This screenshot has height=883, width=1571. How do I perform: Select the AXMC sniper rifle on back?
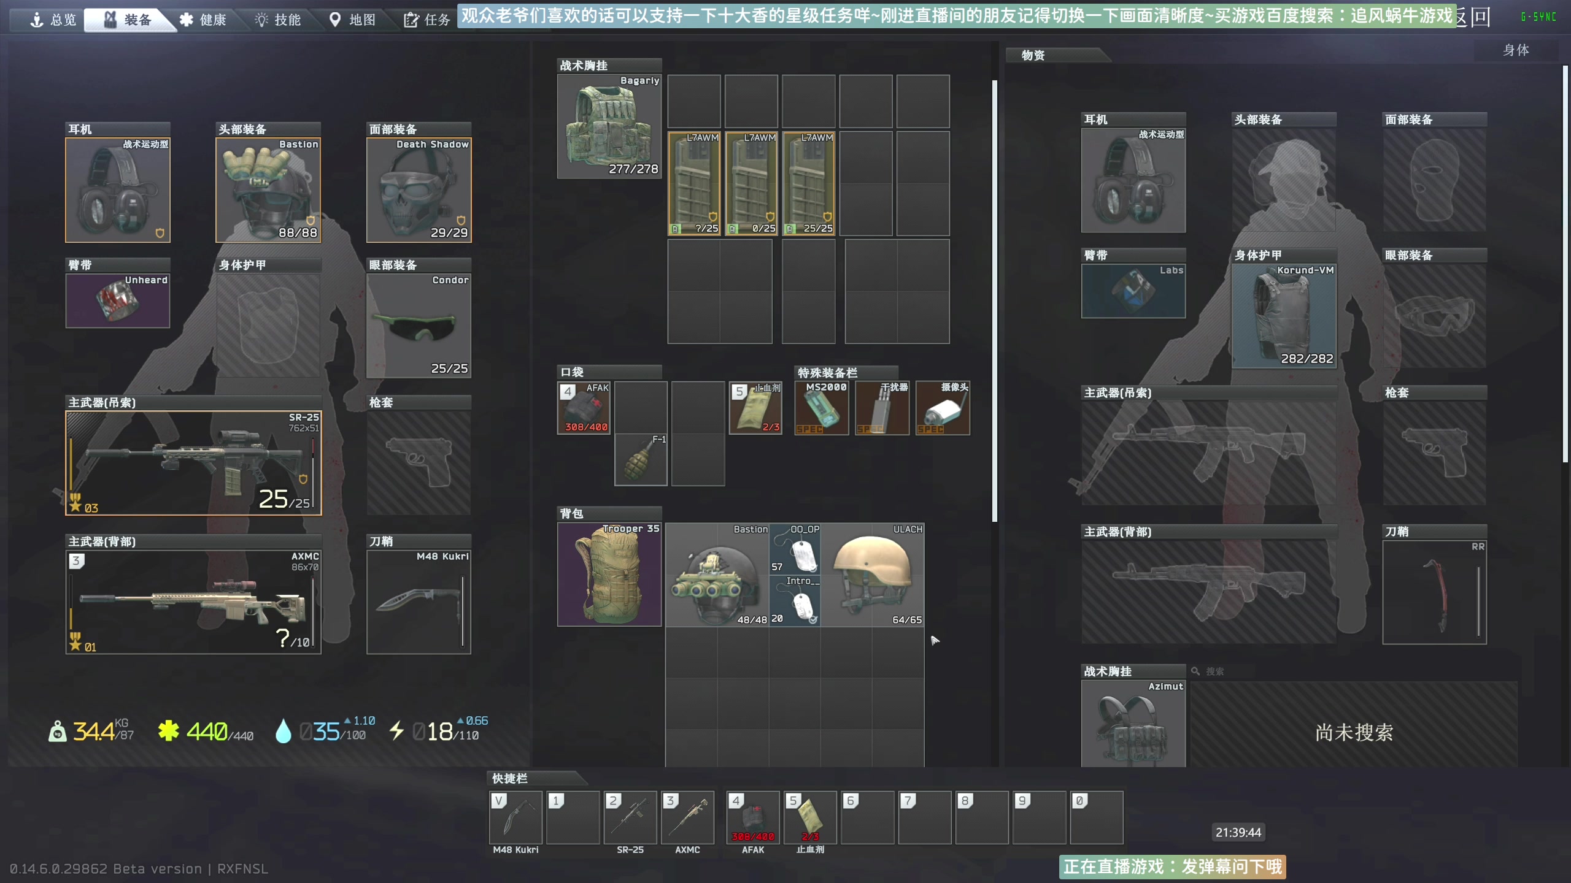193,602
